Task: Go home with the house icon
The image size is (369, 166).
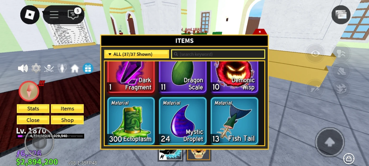Action: click(x=75, y=69)
